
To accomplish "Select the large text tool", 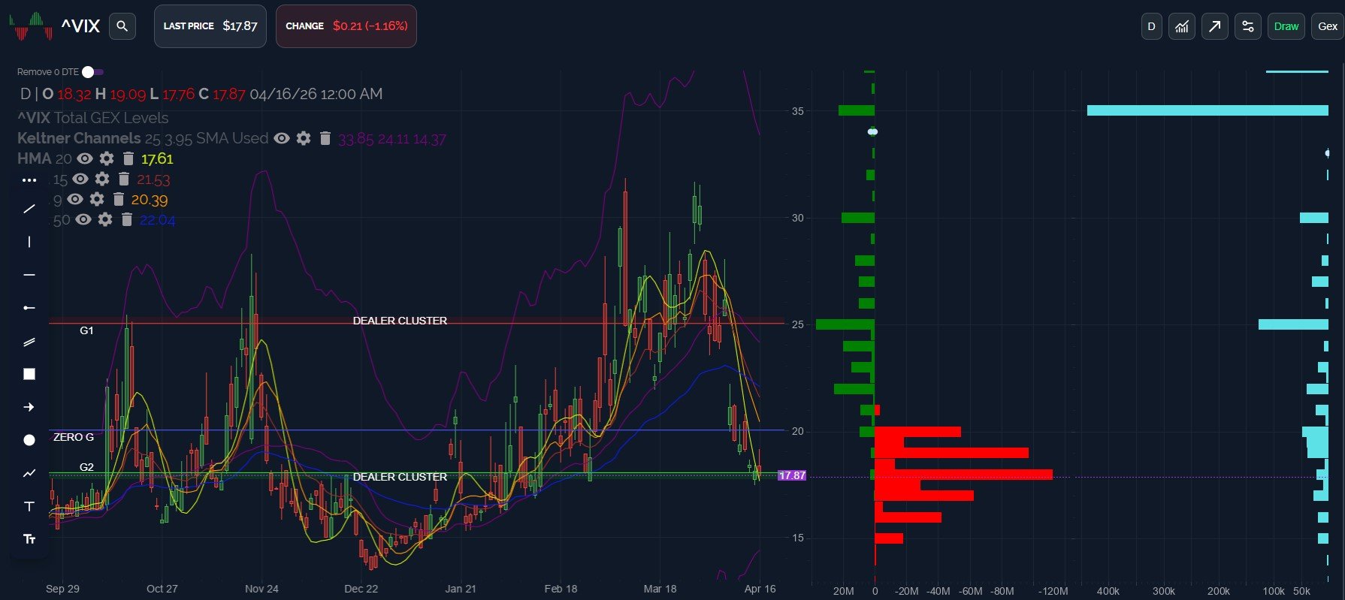I will tap(29, 506).
